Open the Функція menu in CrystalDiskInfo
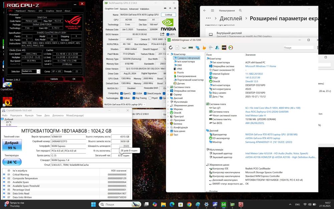This screenshot has width=334, height=209. 29,115
